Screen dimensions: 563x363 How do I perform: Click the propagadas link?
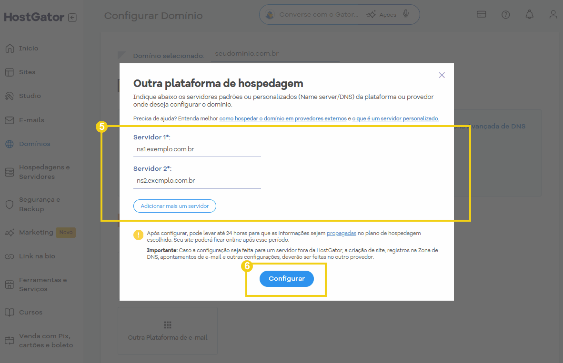pos(342,234)
